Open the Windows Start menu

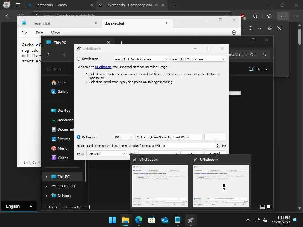(x=112, y=220)
